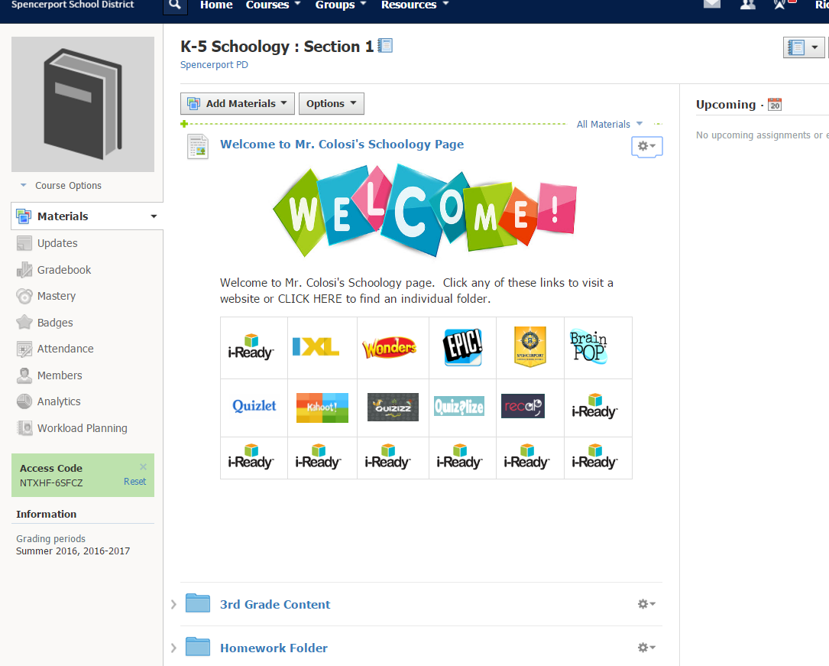
Task: Click the 3rd Grade Content folder icon
Action: click(198, 603)
